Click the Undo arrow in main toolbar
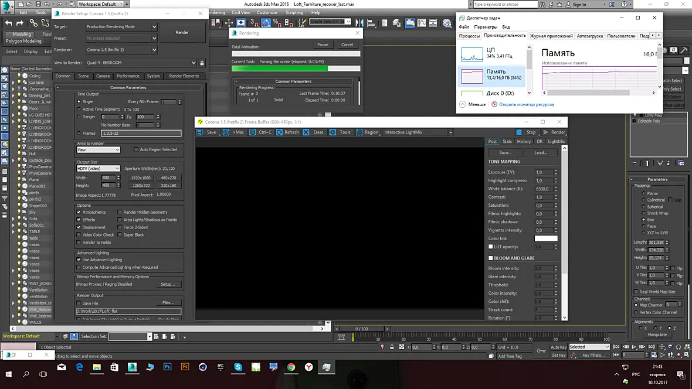The image size is (692, 389). point(8,23)
